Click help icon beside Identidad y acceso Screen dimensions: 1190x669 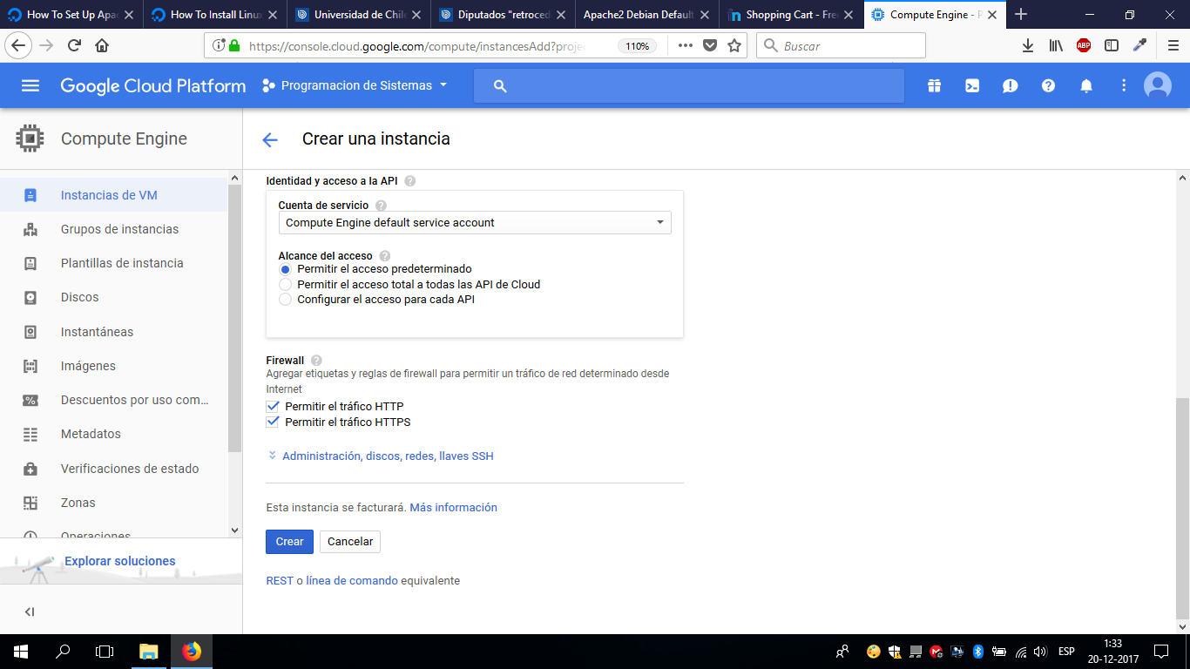(410, 181)
